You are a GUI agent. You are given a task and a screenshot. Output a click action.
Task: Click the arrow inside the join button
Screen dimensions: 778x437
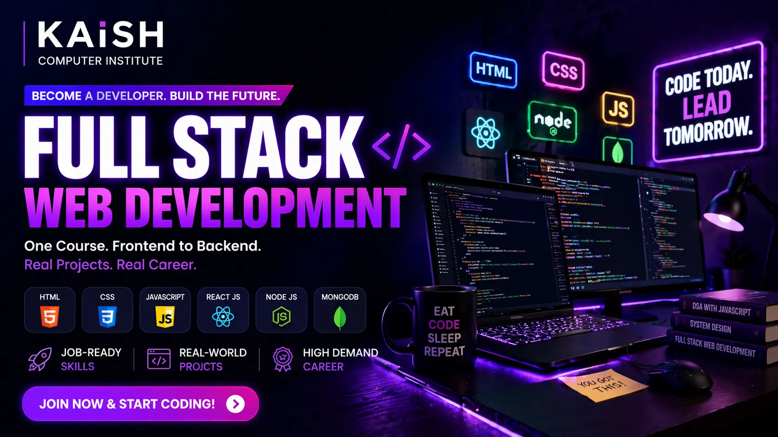236,404
